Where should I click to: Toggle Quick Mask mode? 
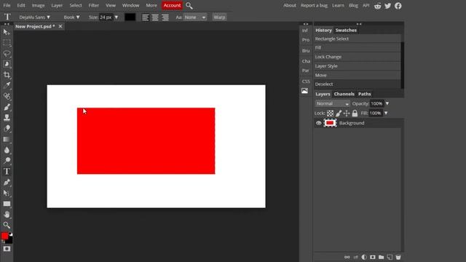click(x=7, y=249)
